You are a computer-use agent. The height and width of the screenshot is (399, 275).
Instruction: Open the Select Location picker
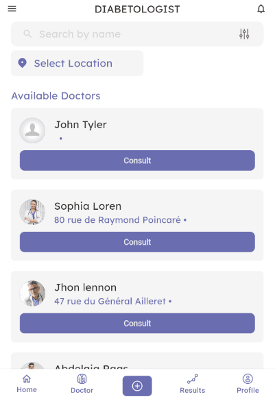point(77,63)
